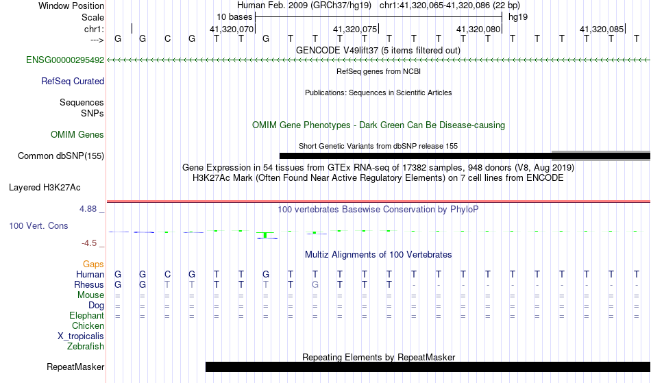Open the Layered H3K27Ac track label
The image size is (651, 383).
click(x=45, y=188)
